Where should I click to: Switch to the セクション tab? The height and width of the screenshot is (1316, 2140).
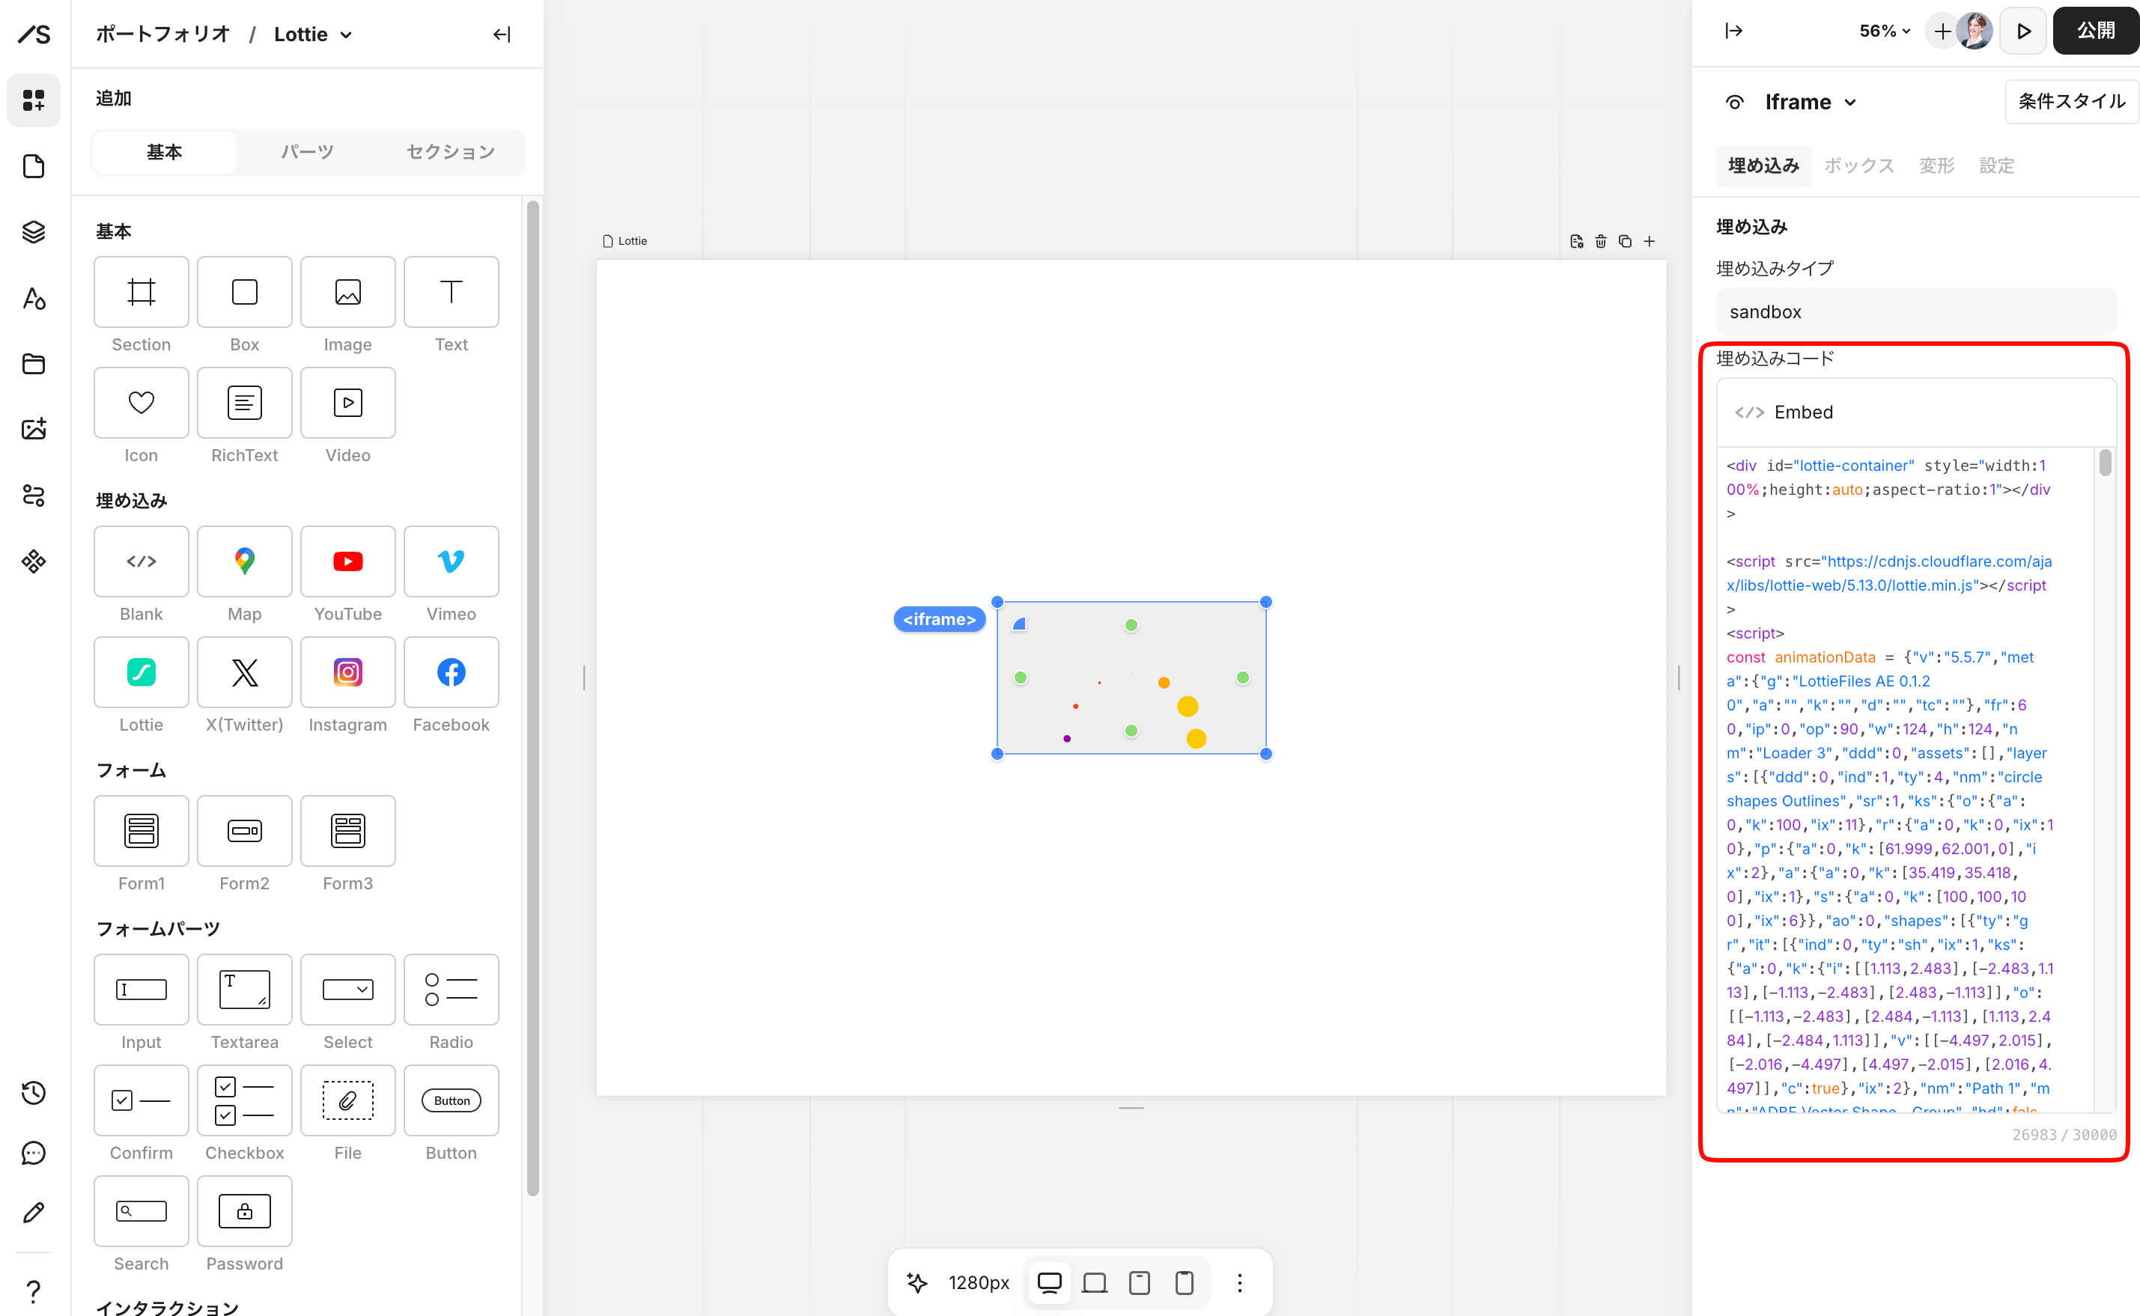[x=451, y=152]
